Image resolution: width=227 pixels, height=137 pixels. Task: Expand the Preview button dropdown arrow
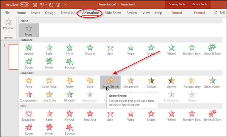[x=8, y=32]
